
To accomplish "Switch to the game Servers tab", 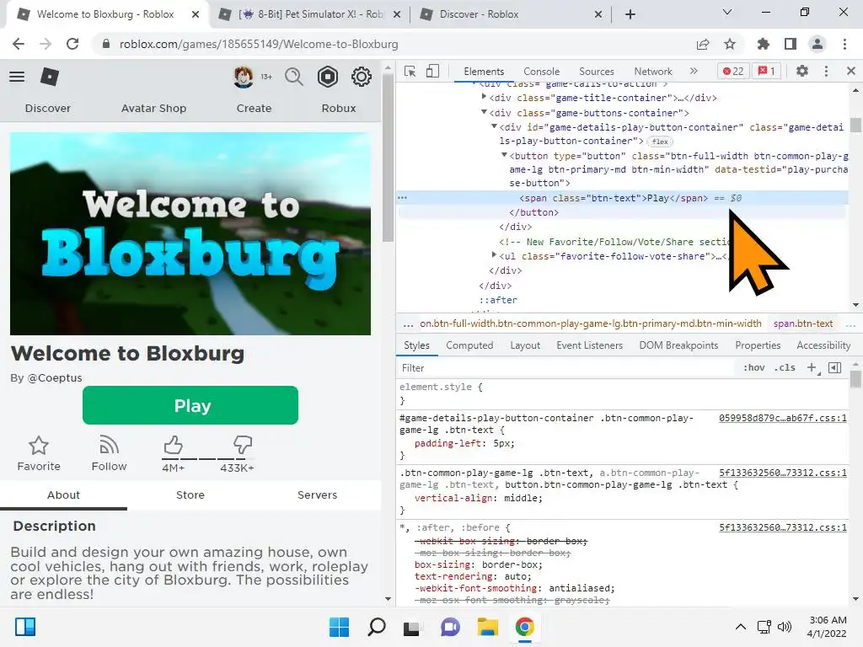I will tap(317, 495).
